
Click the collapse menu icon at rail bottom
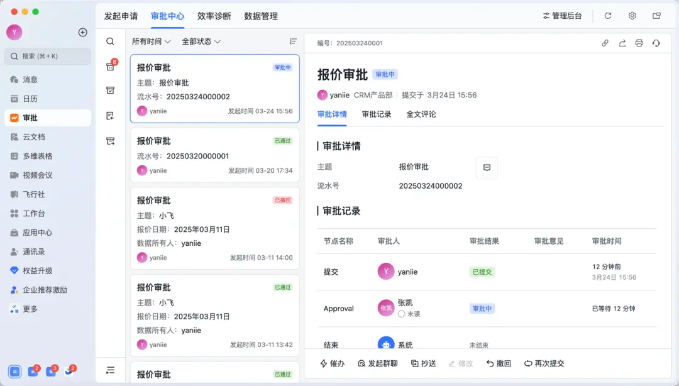point(111,370)
